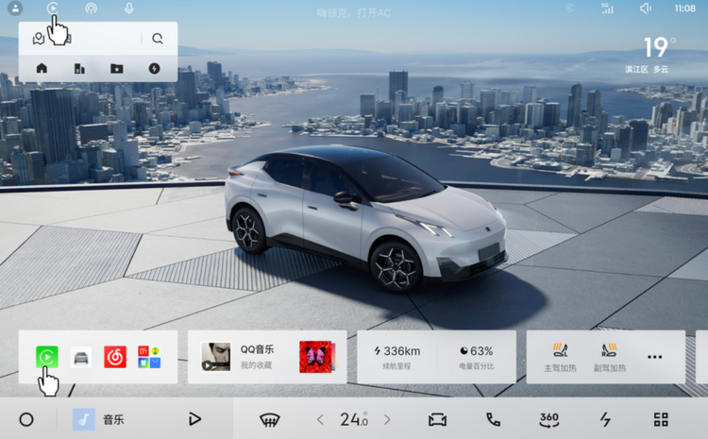This screenshot has height=439, width=708.
Task: Open the all-apps grid menu
Action: (x=661, y=420)
